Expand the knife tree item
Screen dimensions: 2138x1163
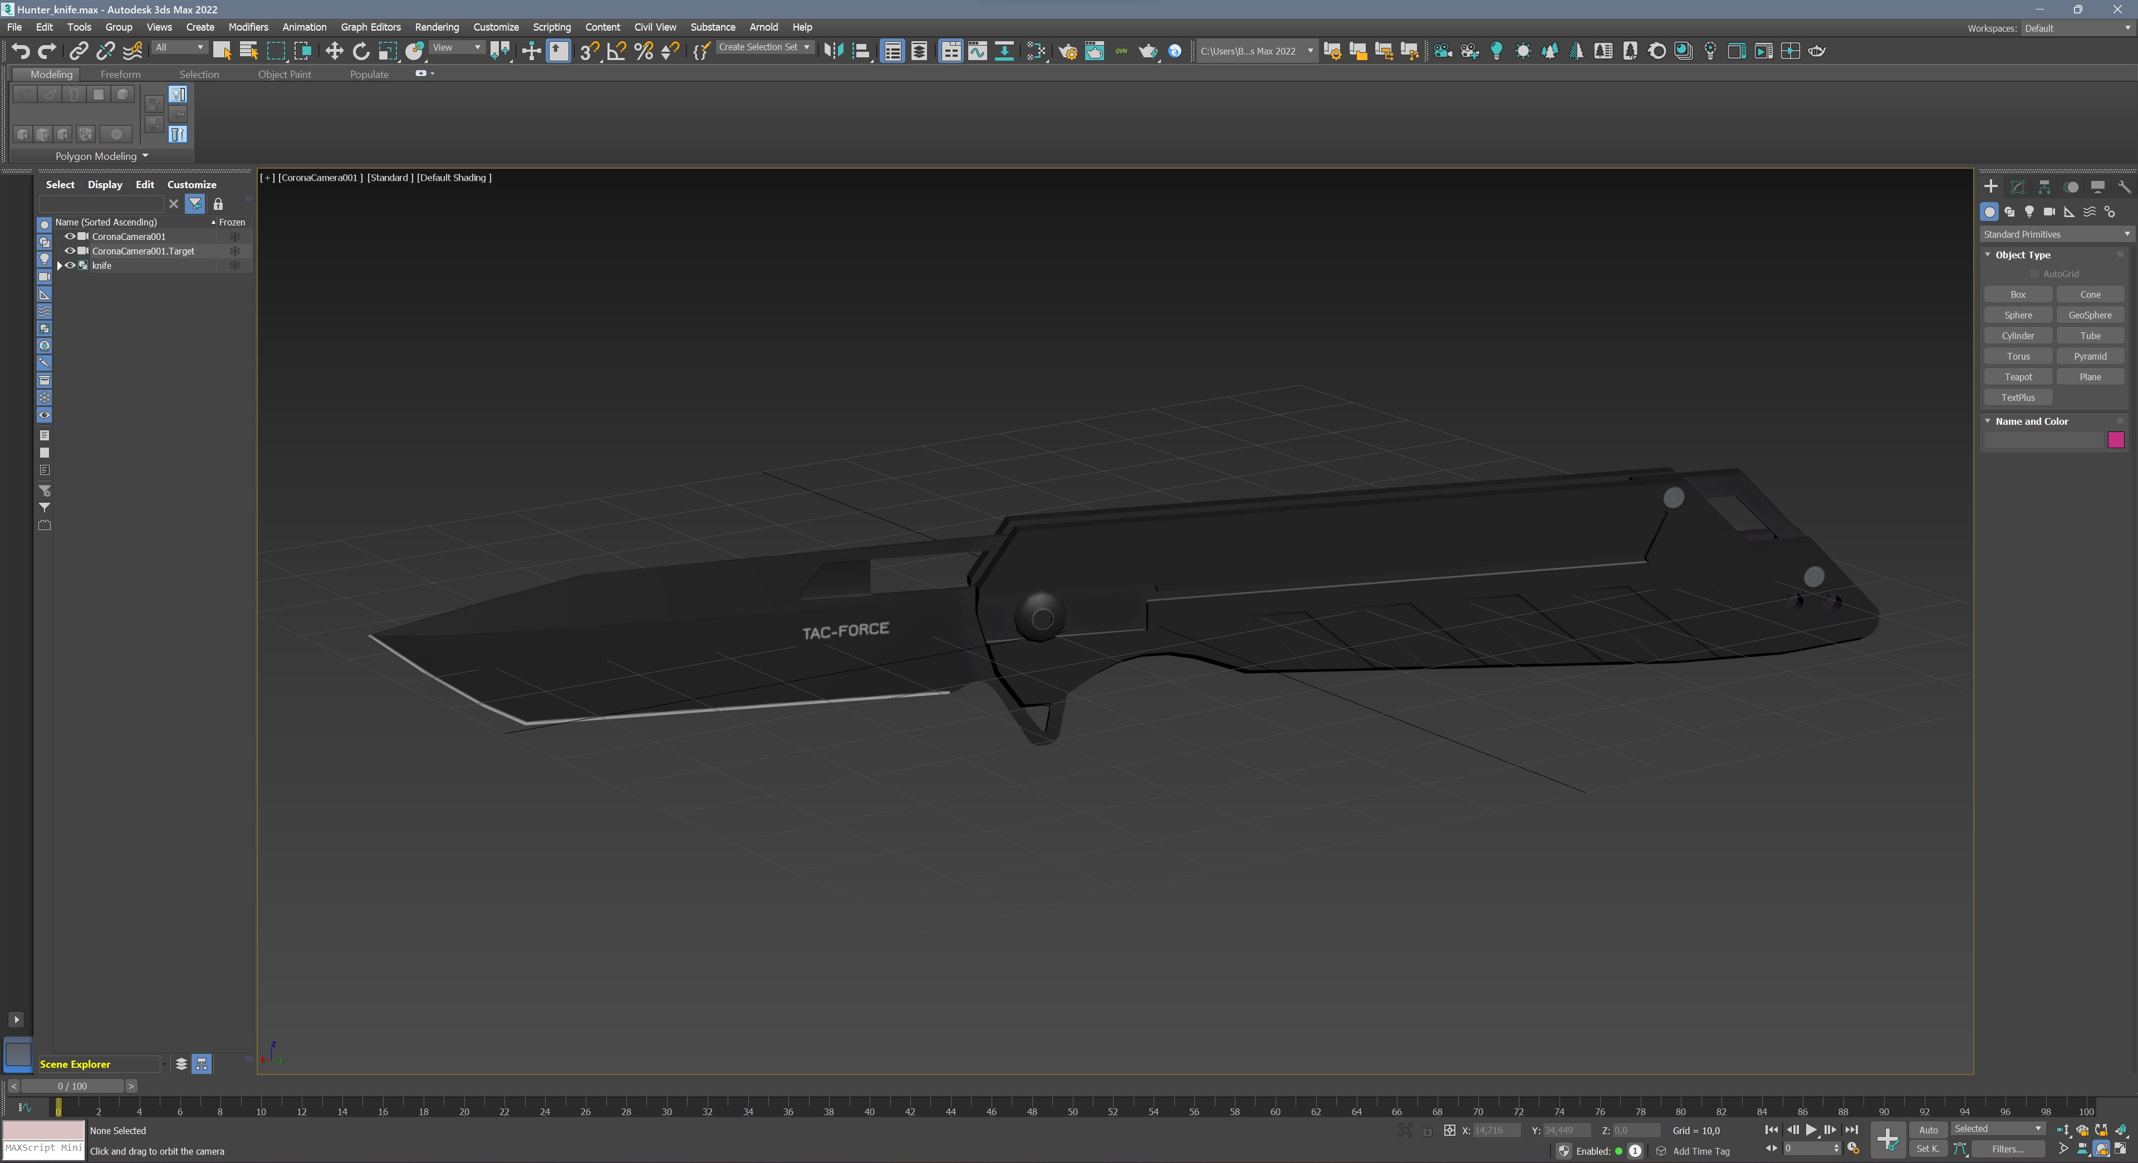60,266
